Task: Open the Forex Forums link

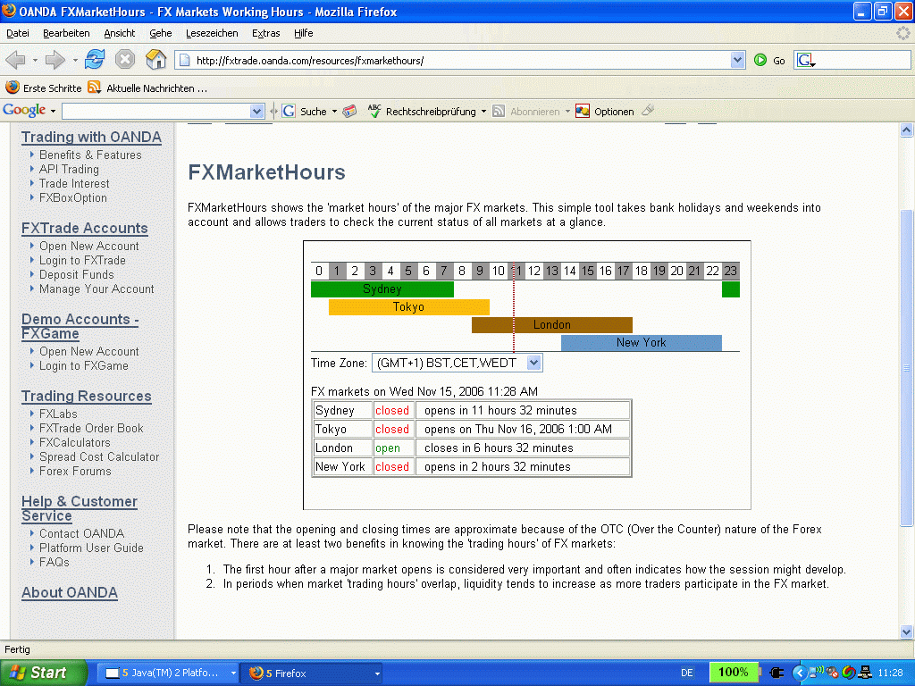Action: click(x=75, y=472)
